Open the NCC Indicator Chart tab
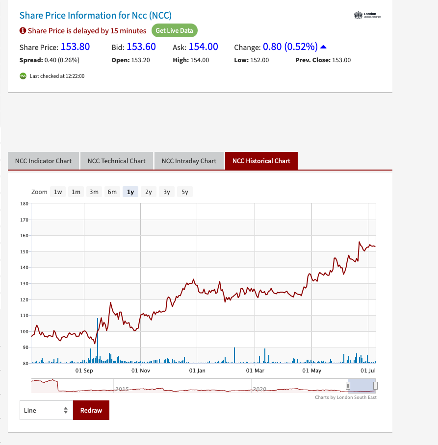The height and width of the screenshot is (445, 438). point(43,161)
